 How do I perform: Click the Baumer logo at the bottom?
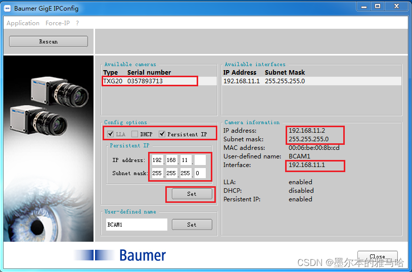[120, 255]
